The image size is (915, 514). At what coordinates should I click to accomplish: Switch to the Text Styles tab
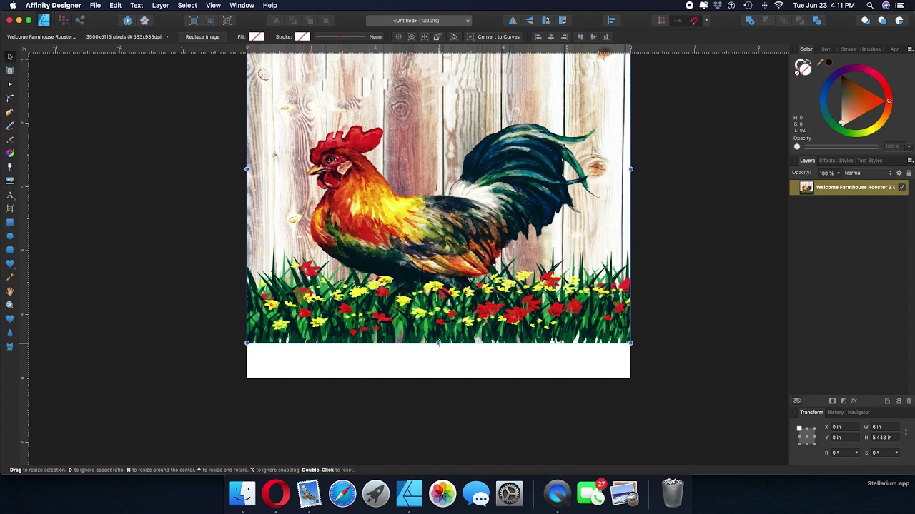(870, 161)
